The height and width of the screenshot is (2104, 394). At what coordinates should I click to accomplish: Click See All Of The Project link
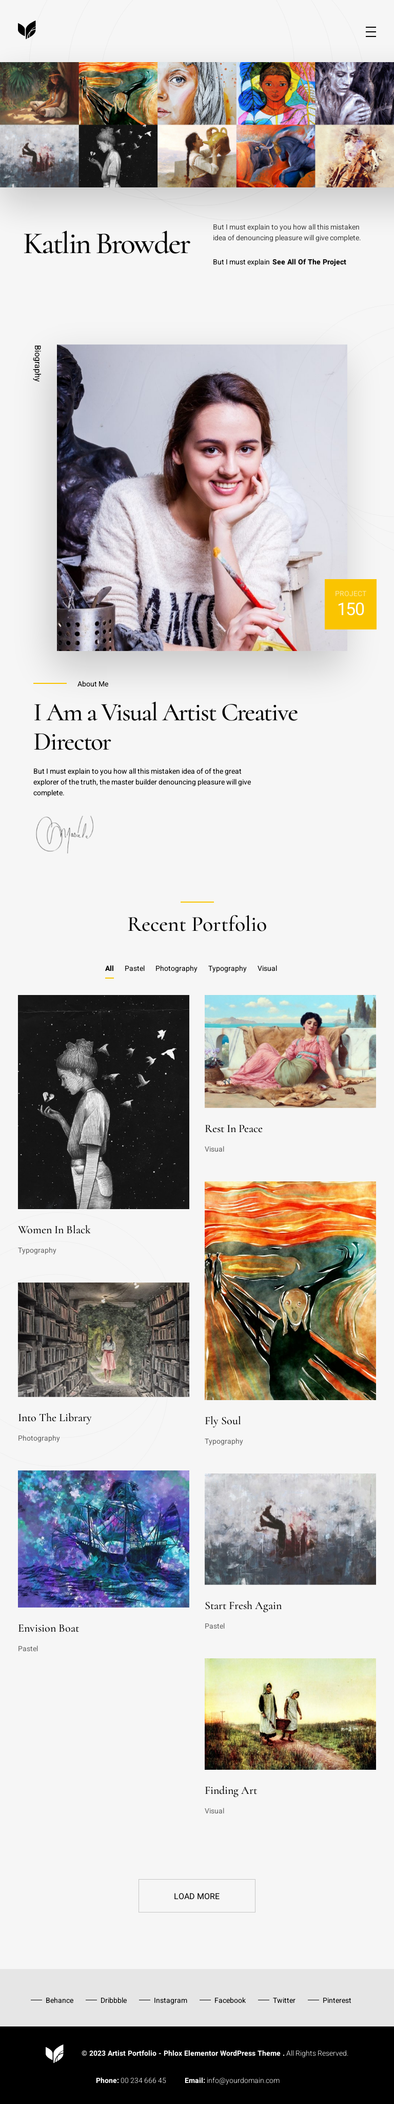point(309,262)
